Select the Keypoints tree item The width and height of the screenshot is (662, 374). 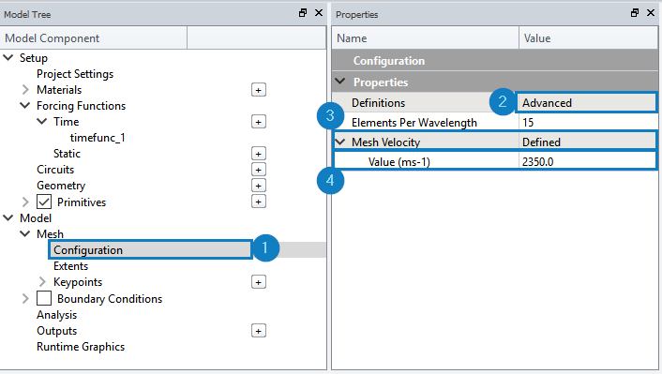tap(78, 282)
